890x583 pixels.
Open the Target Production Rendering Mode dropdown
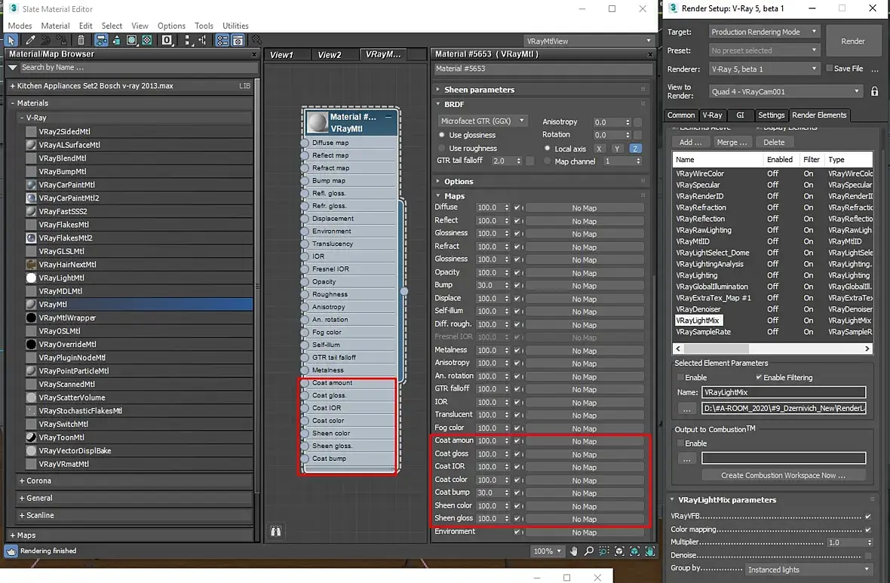tap(764, 32)
